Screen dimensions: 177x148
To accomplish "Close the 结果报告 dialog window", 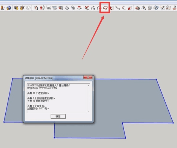I will [88, 77].
